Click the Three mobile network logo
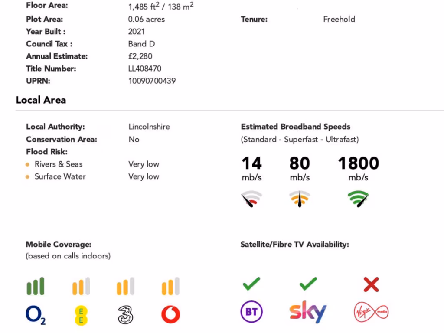Viewport: 444px width, 333px height. click(125, 315)
